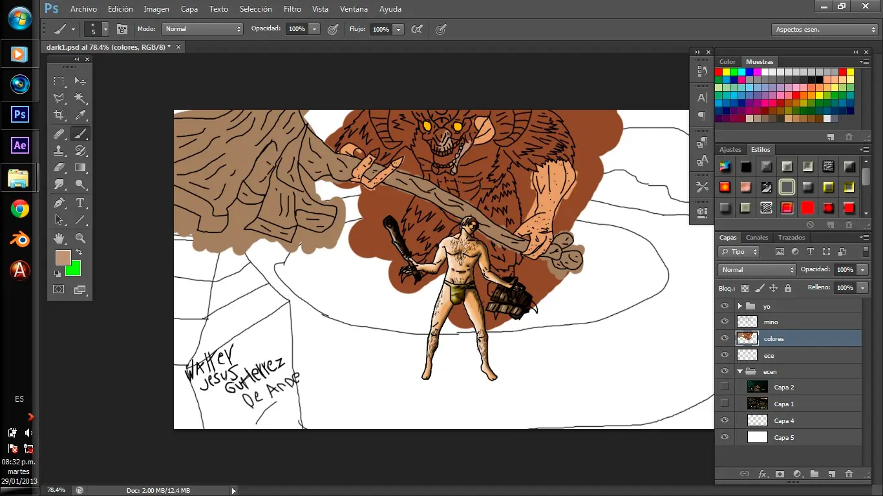Switch to the Ajustes tab
This screenshot has width=883, height=496.
(x=730, y=149)
